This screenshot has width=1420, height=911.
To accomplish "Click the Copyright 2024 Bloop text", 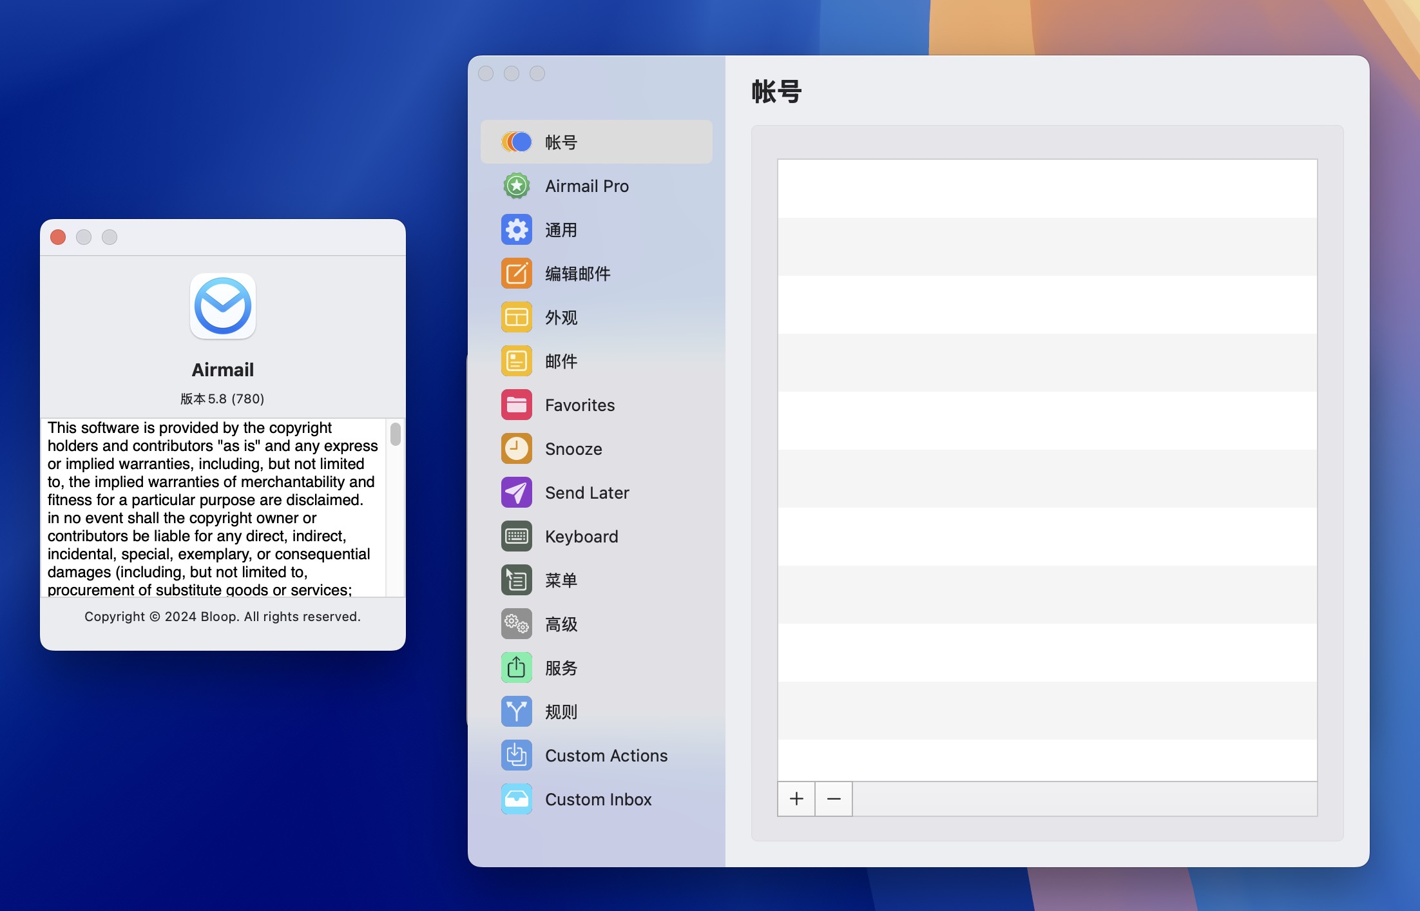I will pyautogui.click(x=222, y=617).
